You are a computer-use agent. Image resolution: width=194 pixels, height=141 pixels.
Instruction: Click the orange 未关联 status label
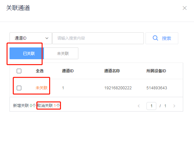pos(42,88)
